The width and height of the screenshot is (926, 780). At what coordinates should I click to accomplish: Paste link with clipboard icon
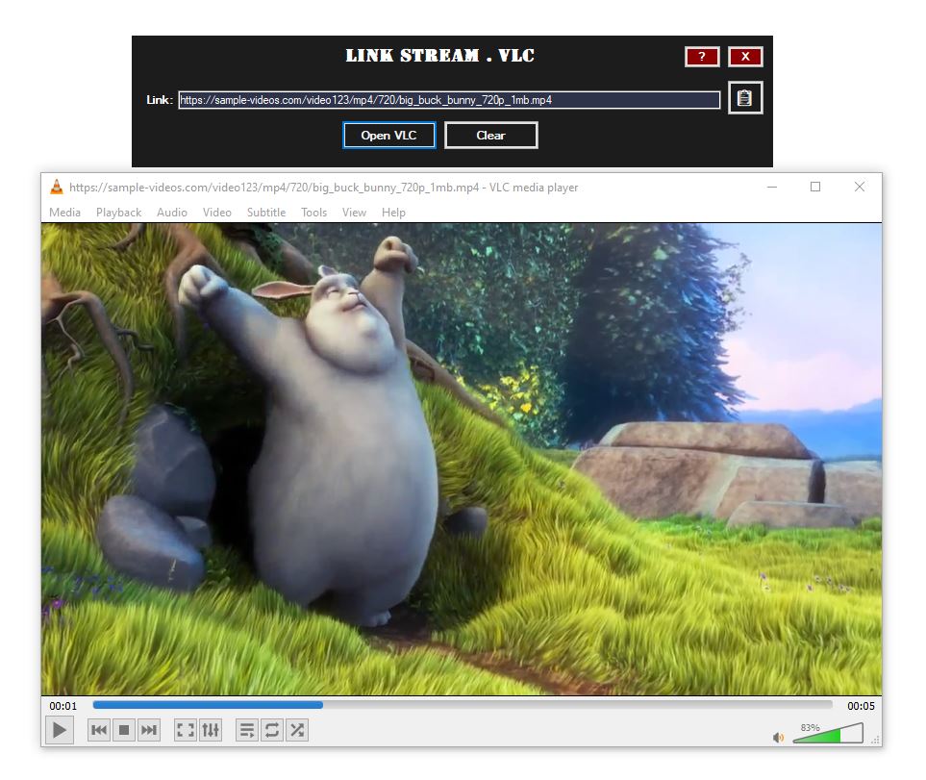tap(744, 97)
